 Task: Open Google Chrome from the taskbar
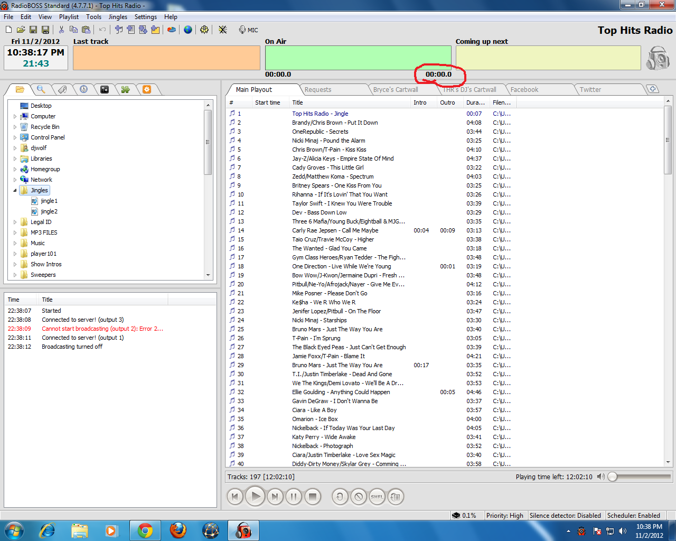click(x=145, y=530)
